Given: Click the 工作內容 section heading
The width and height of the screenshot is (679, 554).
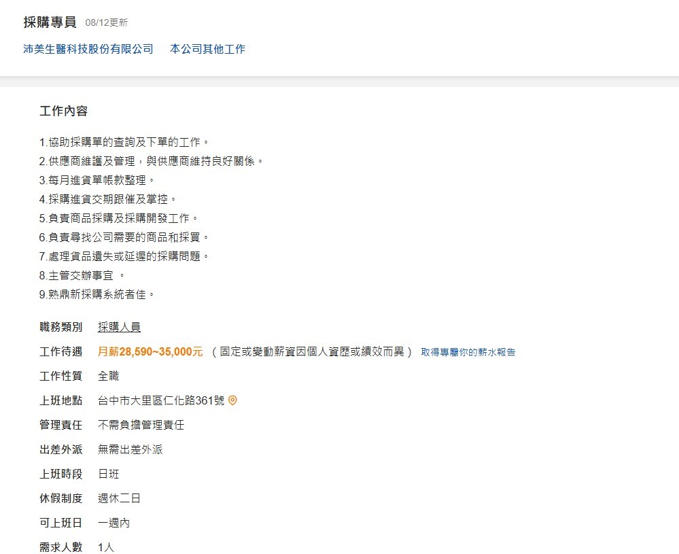Looking at the screenshot, I should (64, 111).
